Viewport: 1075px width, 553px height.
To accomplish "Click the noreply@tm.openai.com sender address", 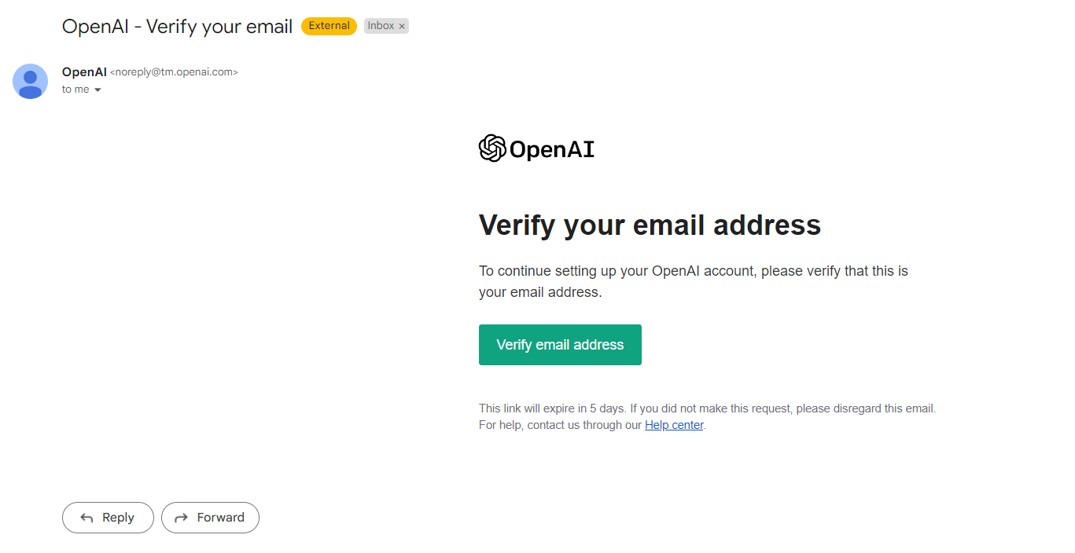I will 174,72.
